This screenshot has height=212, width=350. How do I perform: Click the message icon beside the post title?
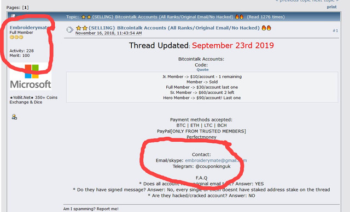click(x=69, y=29)
